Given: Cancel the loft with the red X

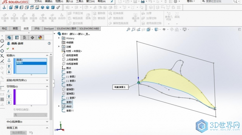Looking at the screenshot, I should pyautogui.click(x=13, y=49).
